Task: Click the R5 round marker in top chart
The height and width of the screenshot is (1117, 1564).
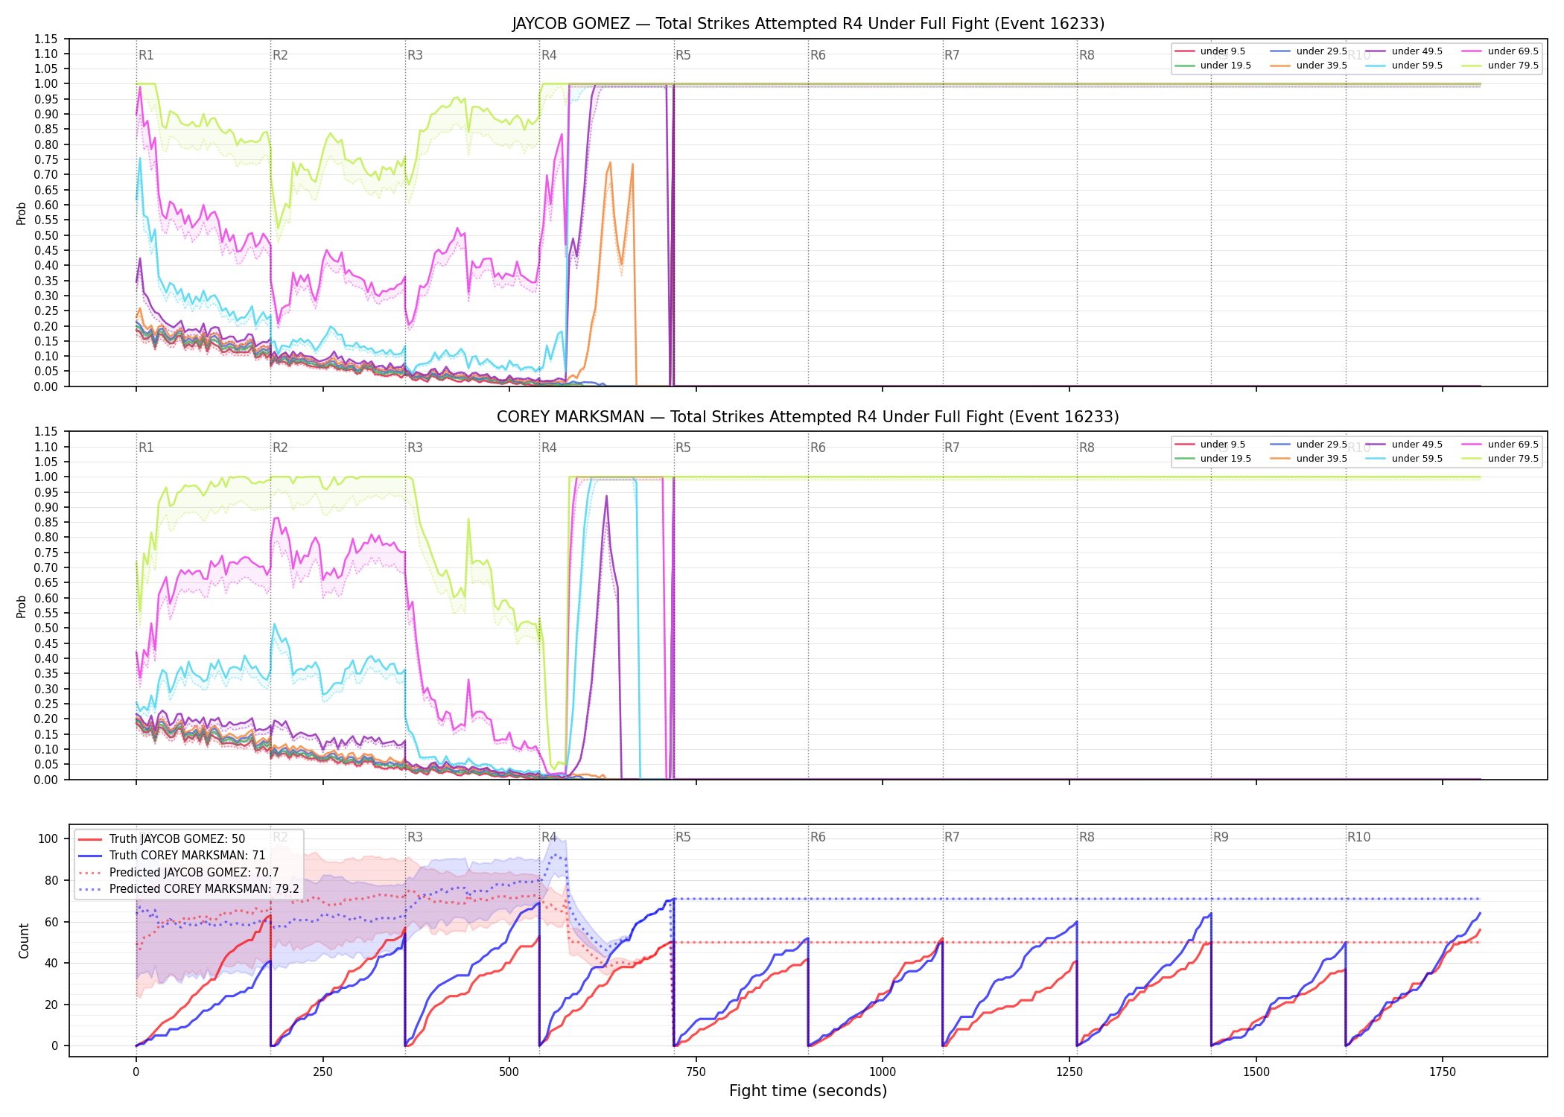Action: point(683,55)
